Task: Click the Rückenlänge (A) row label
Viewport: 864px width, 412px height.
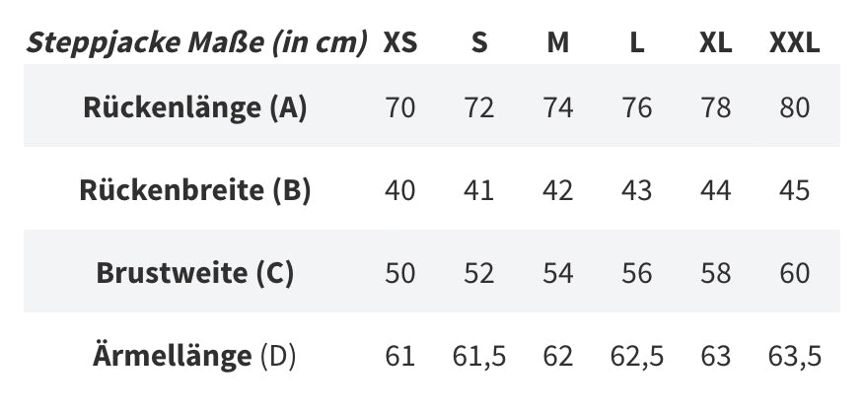Action: [195, 106]
